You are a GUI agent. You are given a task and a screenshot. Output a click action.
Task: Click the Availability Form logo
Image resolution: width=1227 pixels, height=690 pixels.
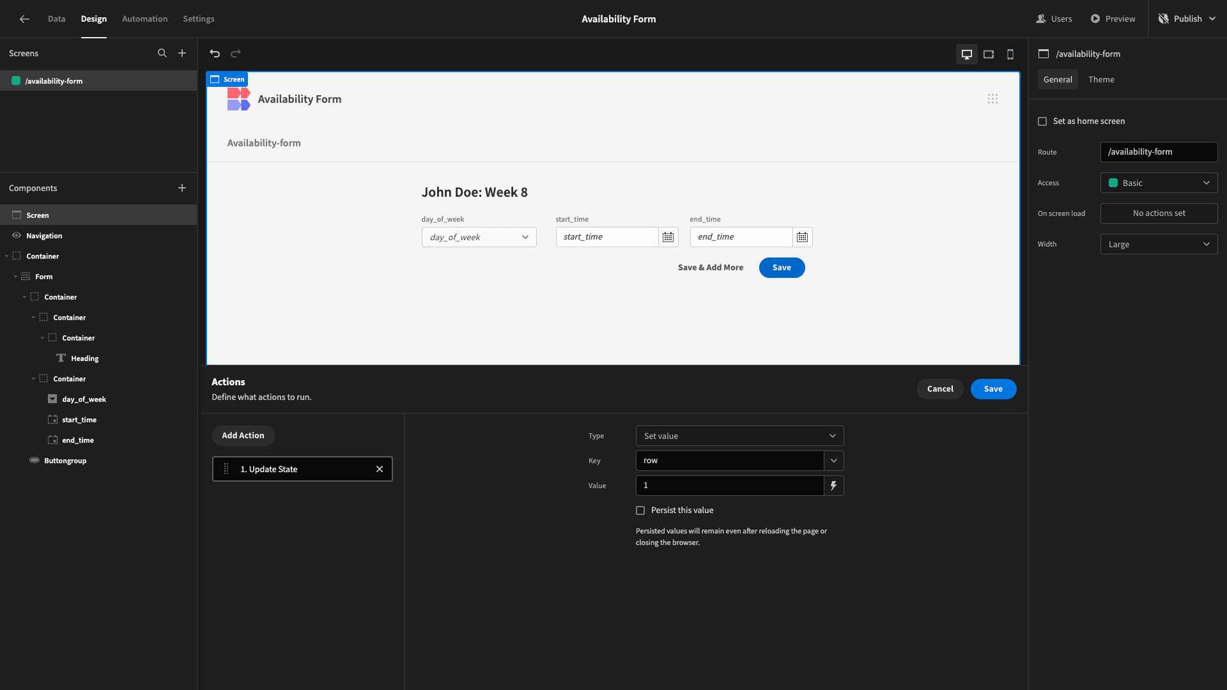point(238,99)
